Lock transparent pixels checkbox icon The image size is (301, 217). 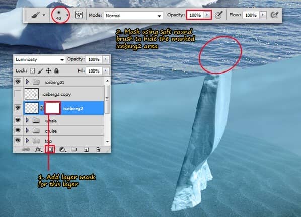point(32,71)
